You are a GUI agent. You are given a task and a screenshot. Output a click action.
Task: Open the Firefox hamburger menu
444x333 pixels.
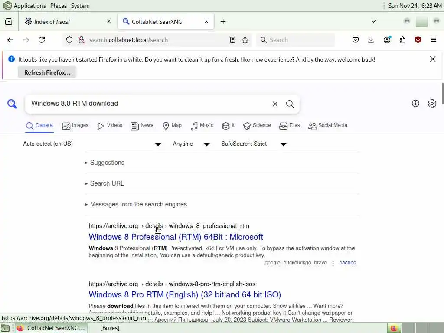pyautogui.click(x=434, y=40)
